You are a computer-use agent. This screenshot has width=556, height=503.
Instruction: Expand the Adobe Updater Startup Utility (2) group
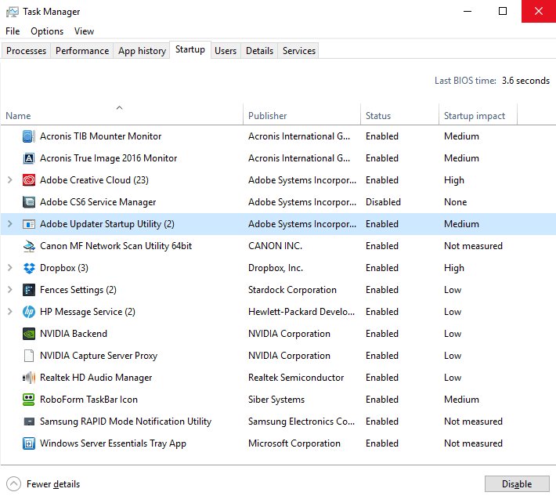(10, 224)
